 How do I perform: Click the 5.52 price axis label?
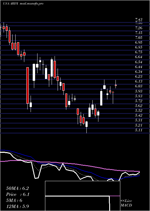139,111
